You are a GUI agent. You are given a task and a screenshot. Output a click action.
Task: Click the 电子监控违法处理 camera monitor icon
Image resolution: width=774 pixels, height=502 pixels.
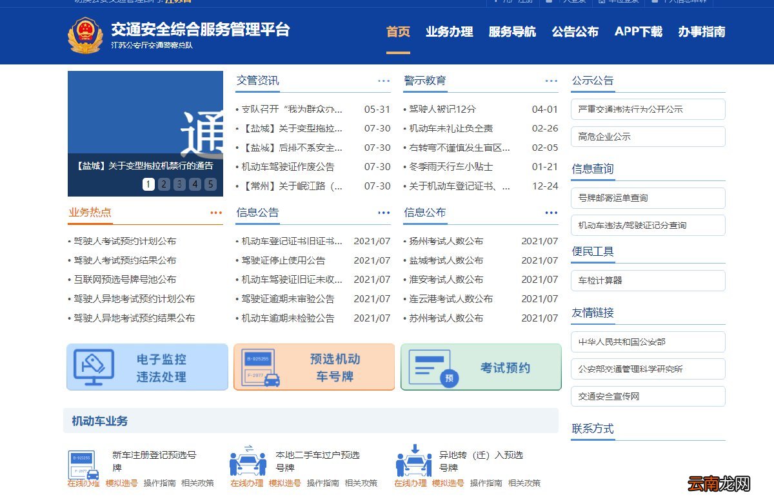[x=94, y=367]
